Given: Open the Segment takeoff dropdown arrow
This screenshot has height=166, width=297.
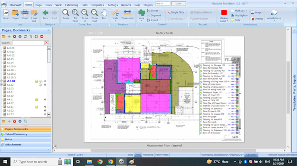Looking at the screenshot, I should pos(163,16).
